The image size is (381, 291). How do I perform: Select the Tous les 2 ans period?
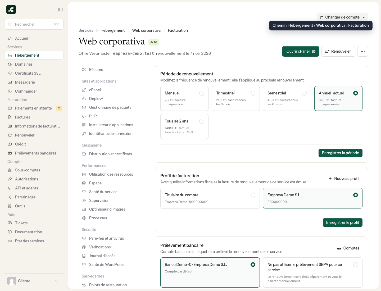184,126
